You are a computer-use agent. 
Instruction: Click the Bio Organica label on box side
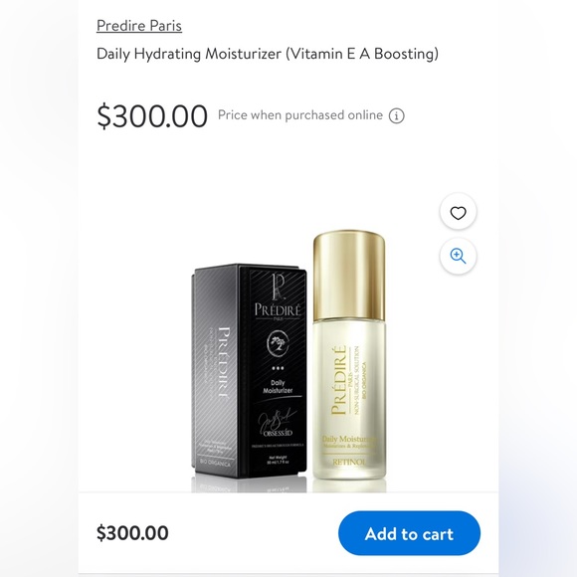215,463
